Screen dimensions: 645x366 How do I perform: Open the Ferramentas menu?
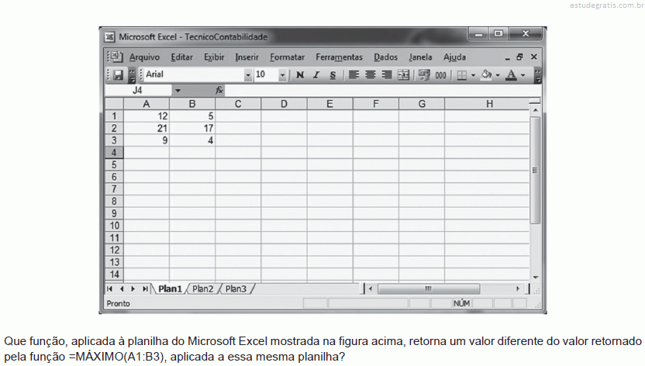(x=339, y=57)
